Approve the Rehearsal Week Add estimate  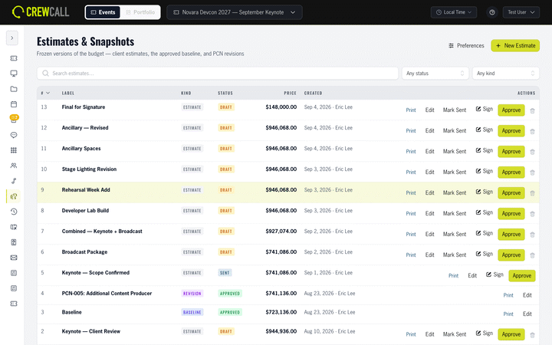point(511,193)
